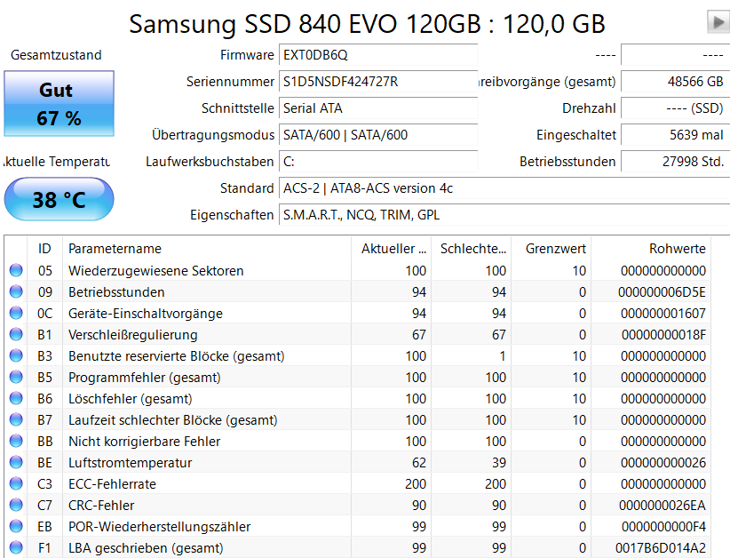
Task: Click worst value 39 in Luftstromtemperatur row
Action: pyautogui.click(x=498, y=463)
